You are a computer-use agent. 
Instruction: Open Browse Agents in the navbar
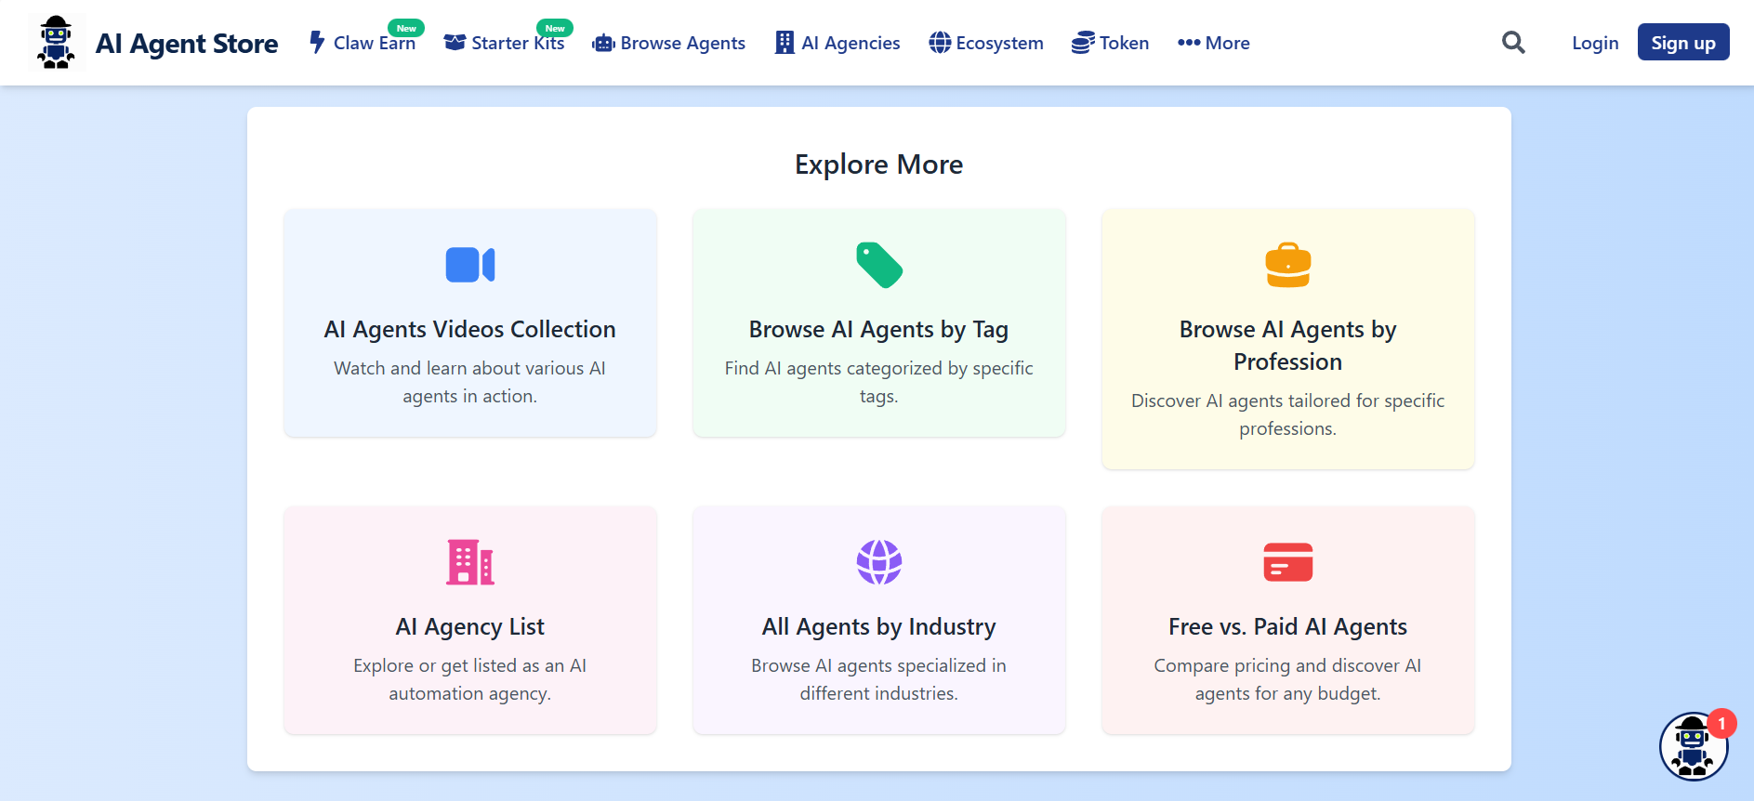(669, 43)
